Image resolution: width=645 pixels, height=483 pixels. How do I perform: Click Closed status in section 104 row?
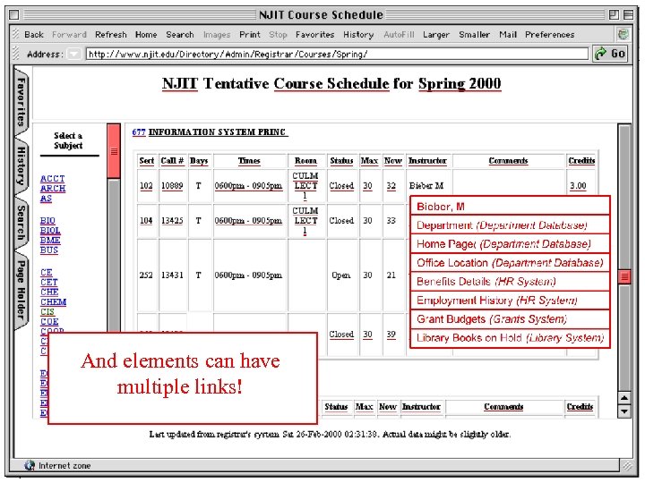tap(341, 221)
